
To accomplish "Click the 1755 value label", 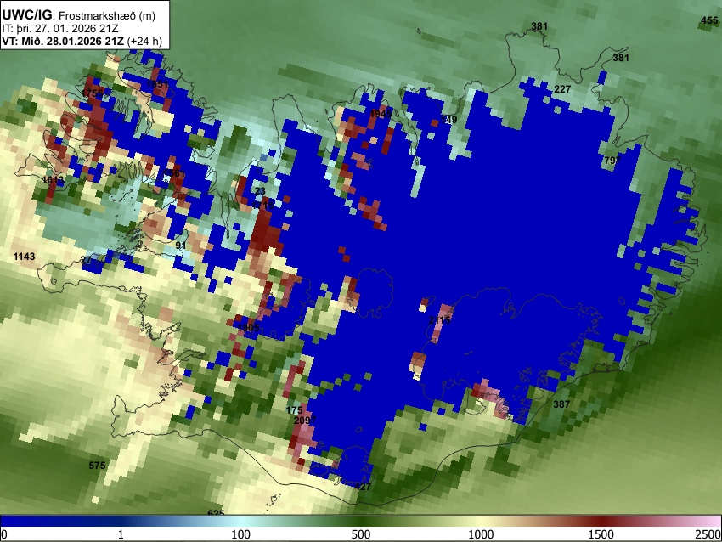I will [92, 93].
